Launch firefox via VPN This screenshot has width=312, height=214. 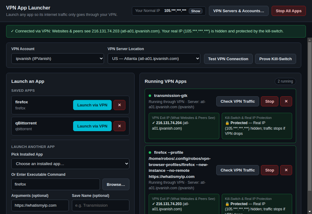tap(92, 105)
